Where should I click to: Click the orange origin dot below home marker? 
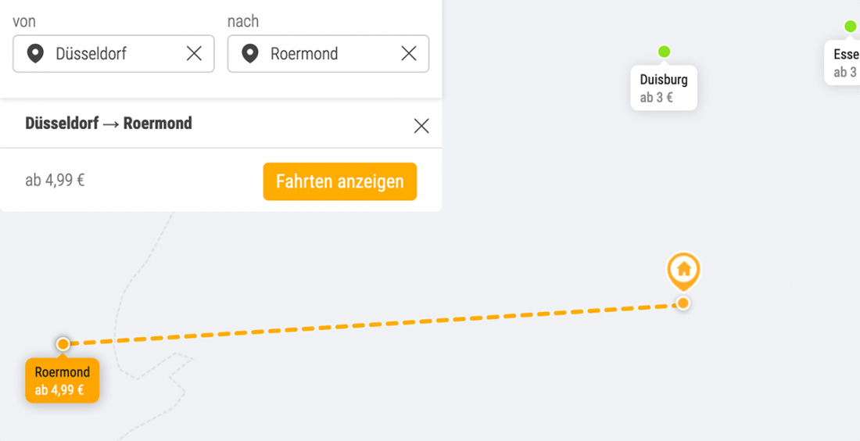(683, 303)
